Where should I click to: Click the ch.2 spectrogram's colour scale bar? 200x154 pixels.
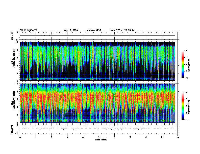tap(183, 106)
